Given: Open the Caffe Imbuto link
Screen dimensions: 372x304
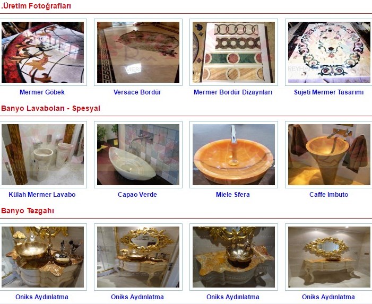Looking at the screenshot, I should tap(329, 195).
